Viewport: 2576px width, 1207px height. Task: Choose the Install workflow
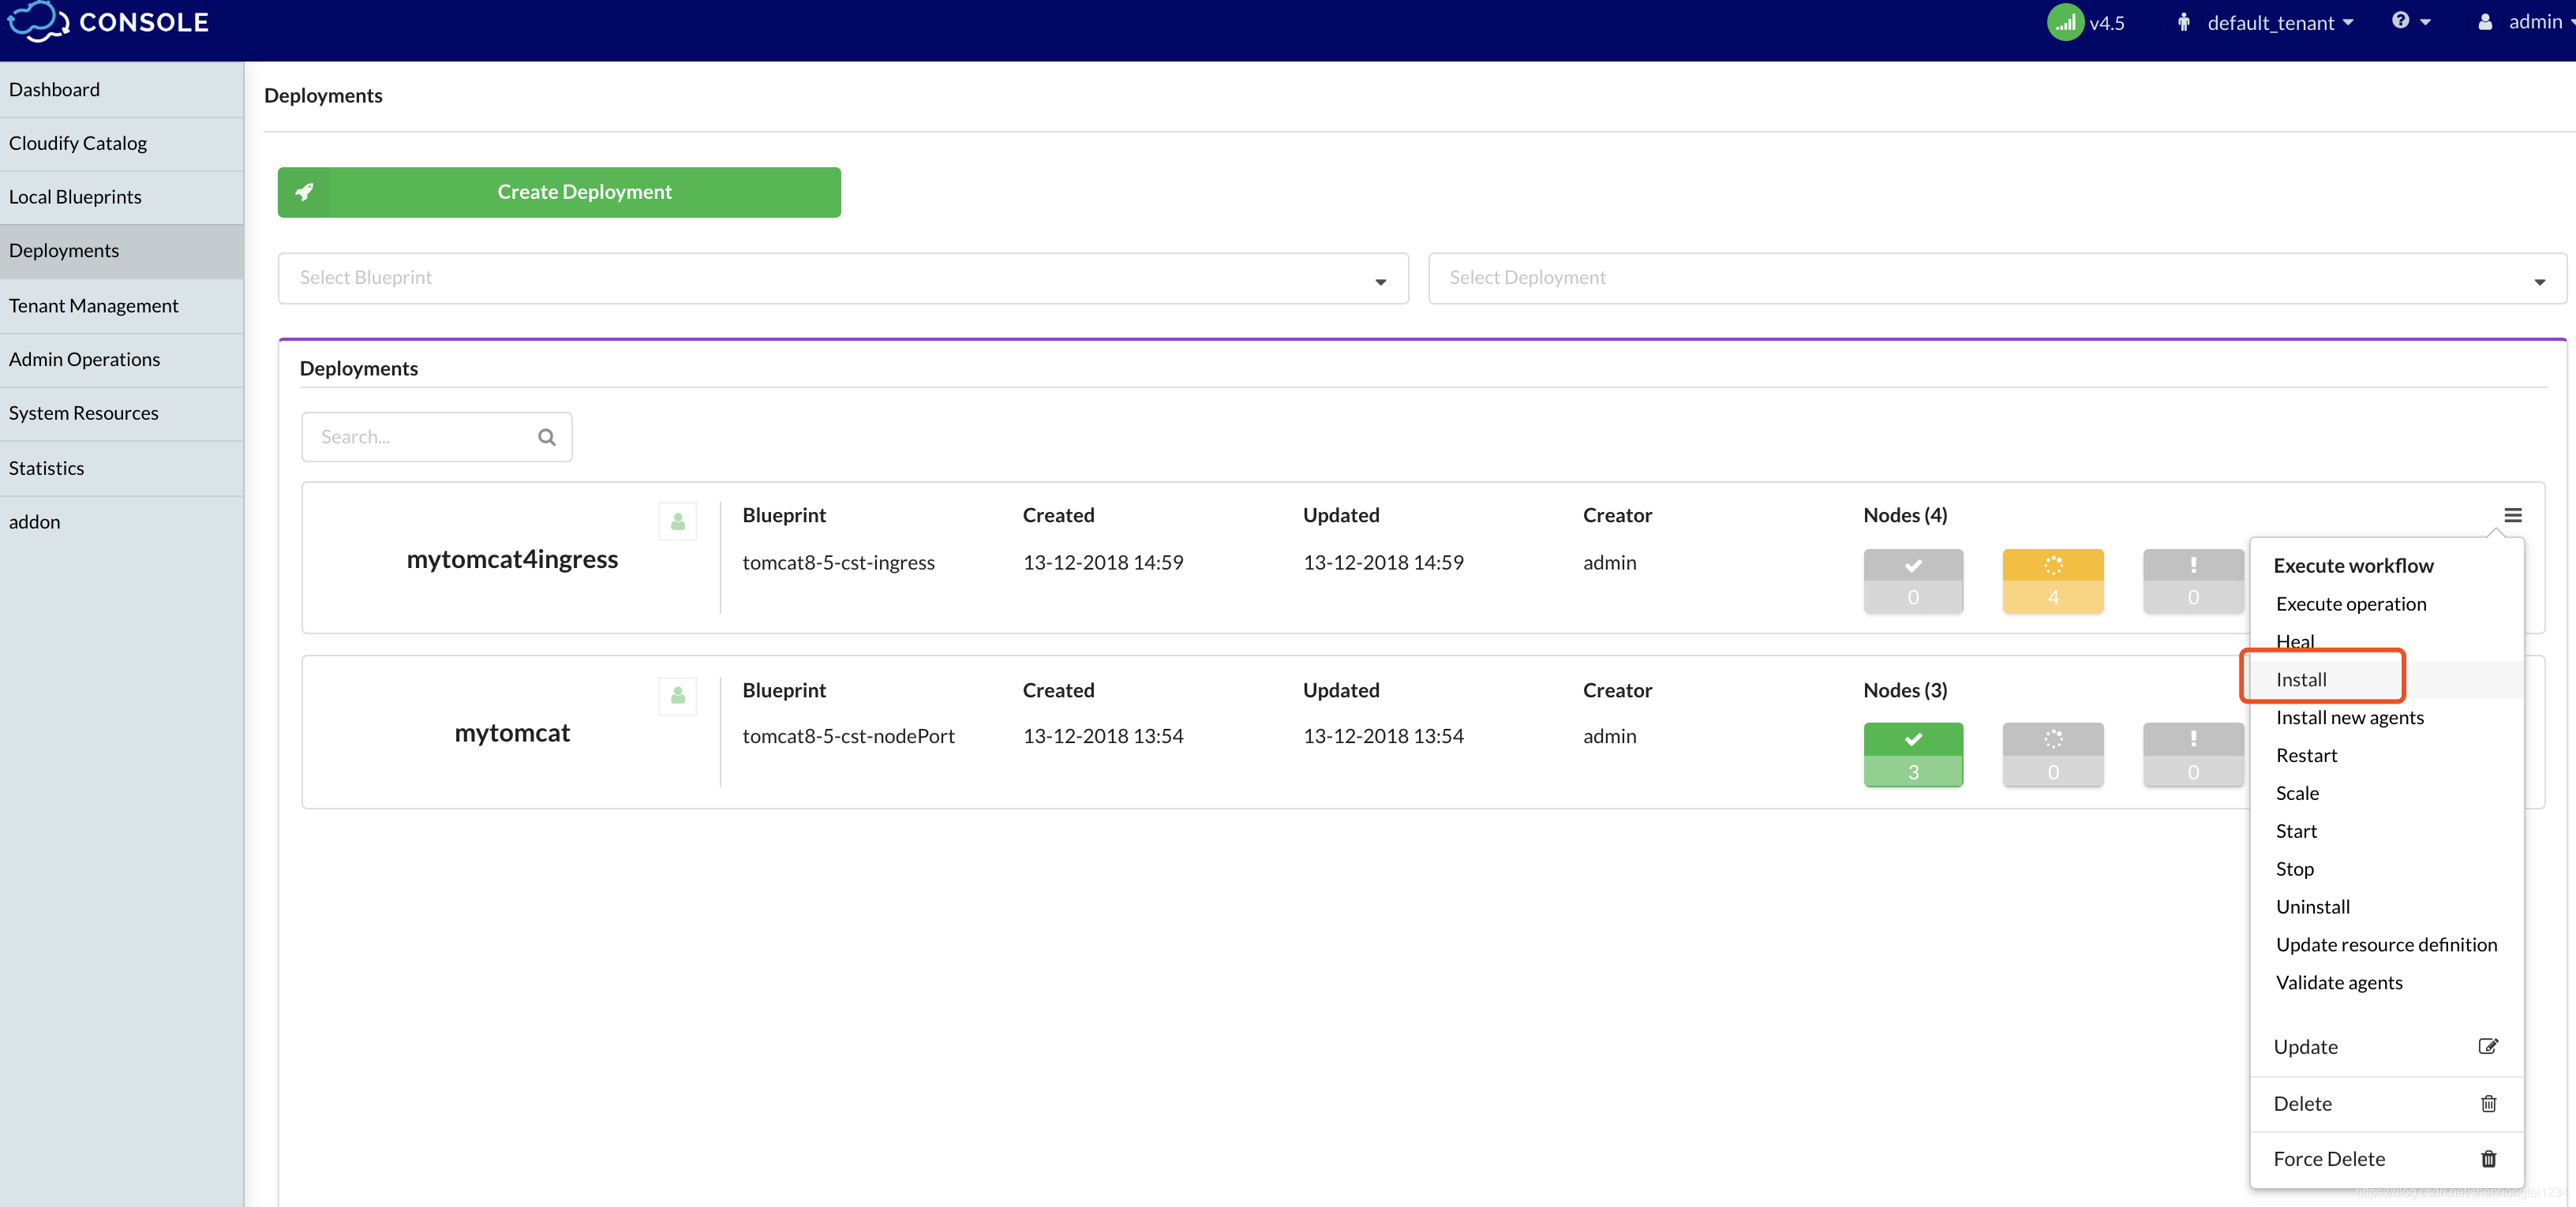point(2300,679)
